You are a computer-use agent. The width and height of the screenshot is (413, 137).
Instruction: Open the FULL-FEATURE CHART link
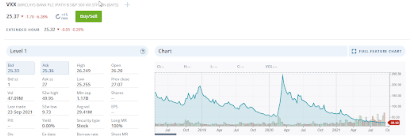(x=380, y=51)
